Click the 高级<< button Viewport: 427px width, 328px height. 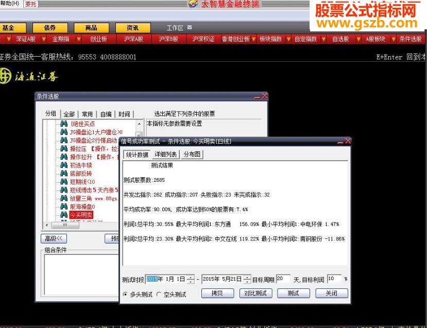[x=54, y=239]
